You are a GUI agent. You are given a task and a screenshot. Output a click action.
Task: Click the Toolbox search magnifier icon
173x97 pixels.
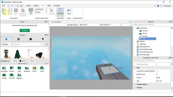tap(43, 44)
